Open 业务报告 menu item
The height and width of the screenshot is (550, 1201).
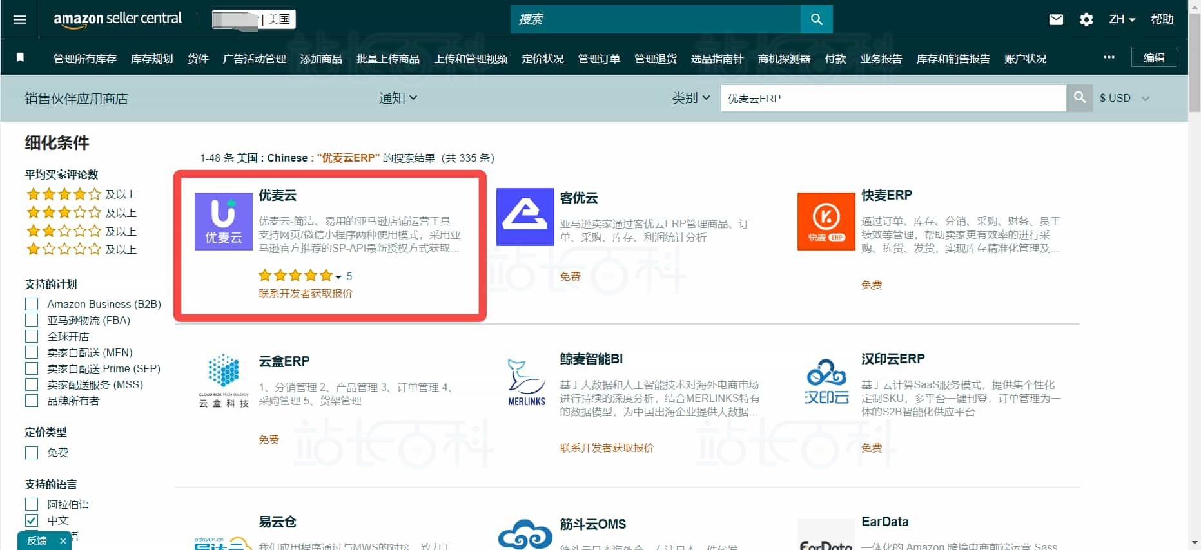coord(881,59)
